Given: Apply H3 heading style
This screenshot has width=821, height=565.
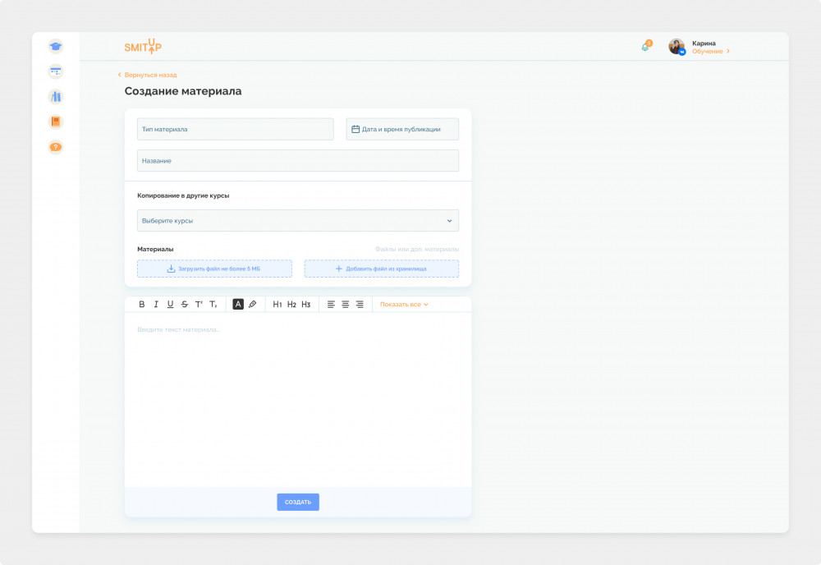Looking at the screenshot, I should 306,304.
